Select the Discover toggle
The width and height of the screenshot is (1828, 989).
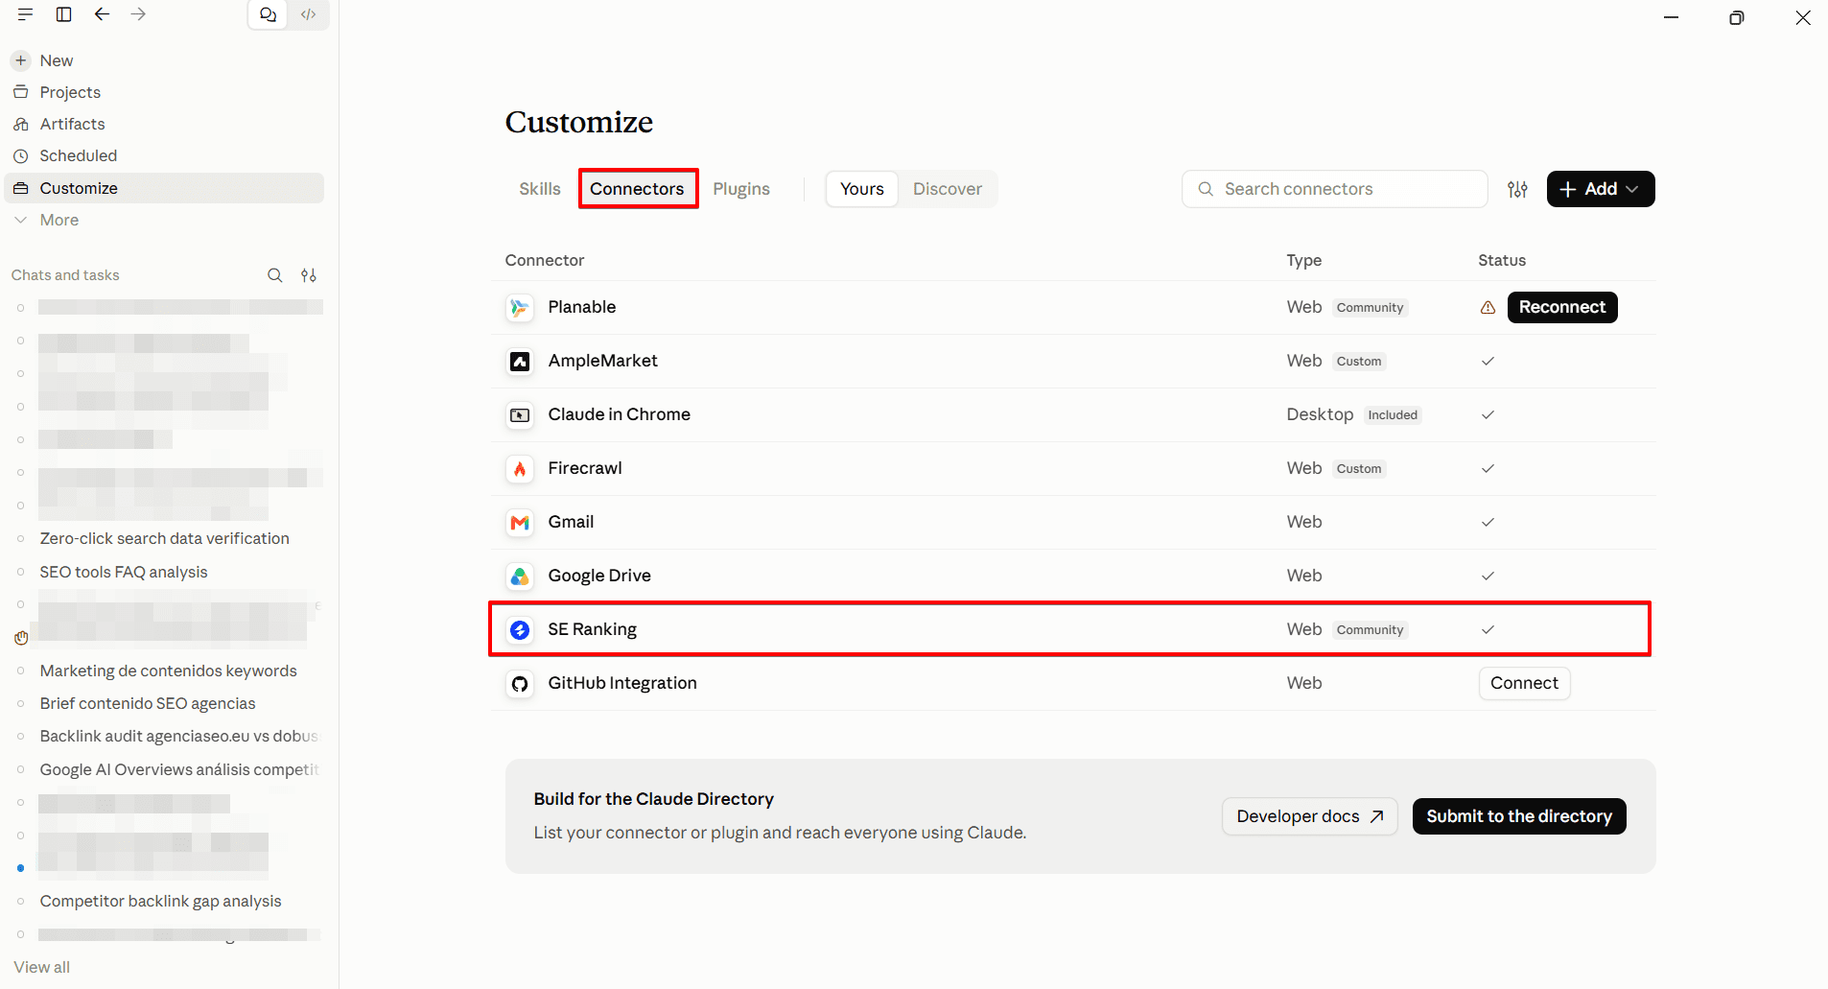pos(947,189)
